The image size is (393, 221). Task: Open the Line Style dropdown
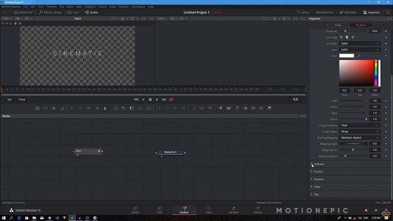(x=359, y=44)
